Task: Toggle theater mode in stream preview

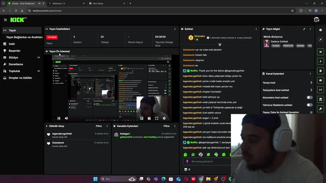Action: [x=149, y=118]
